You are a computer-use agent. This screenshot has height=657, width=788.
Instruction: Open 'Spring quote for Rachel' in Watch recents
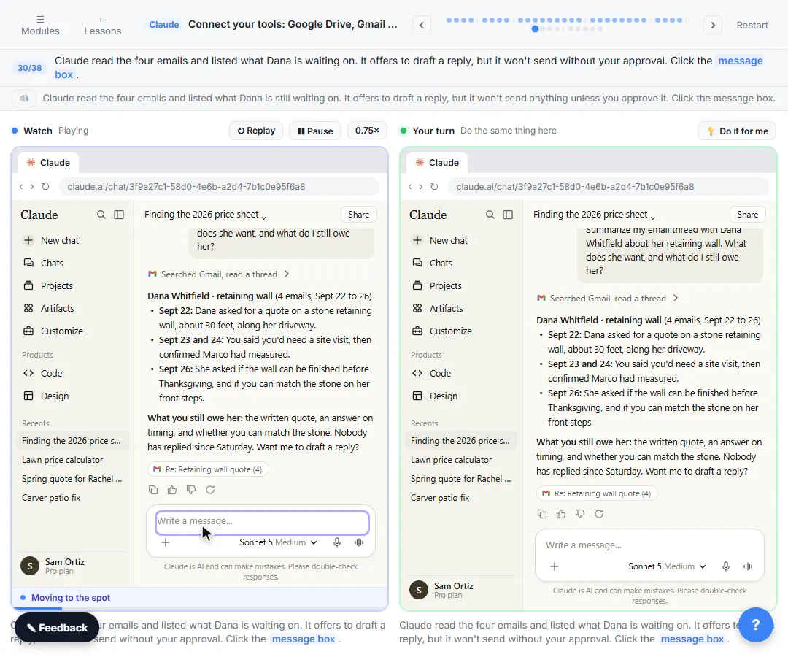[72, 479]
